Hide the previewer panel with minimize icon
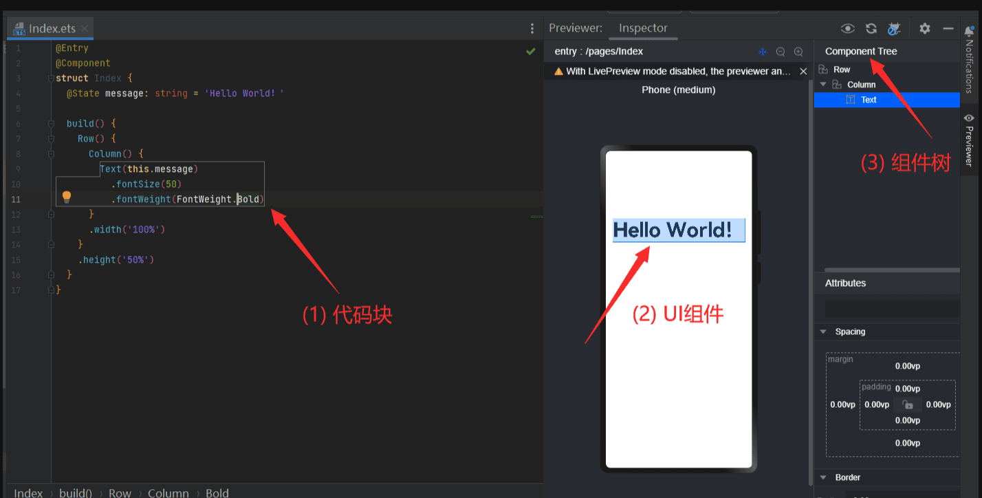Screen dimensions: 982x498 [x=948, y=28]
